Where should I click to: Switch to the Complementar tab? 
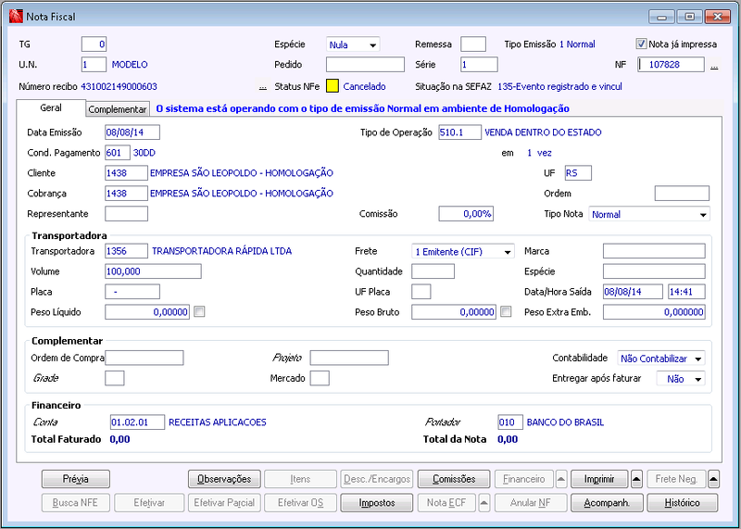pos(118,109)
